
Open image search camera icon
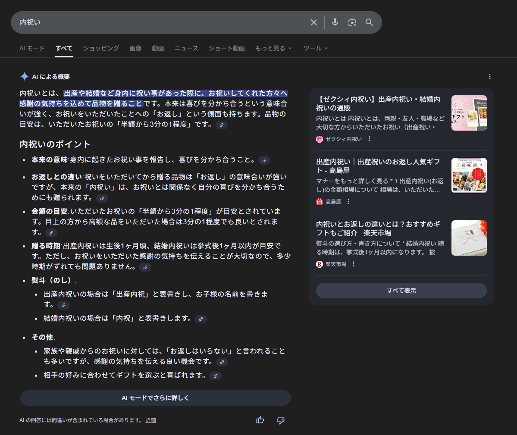(x=352, y=22)
